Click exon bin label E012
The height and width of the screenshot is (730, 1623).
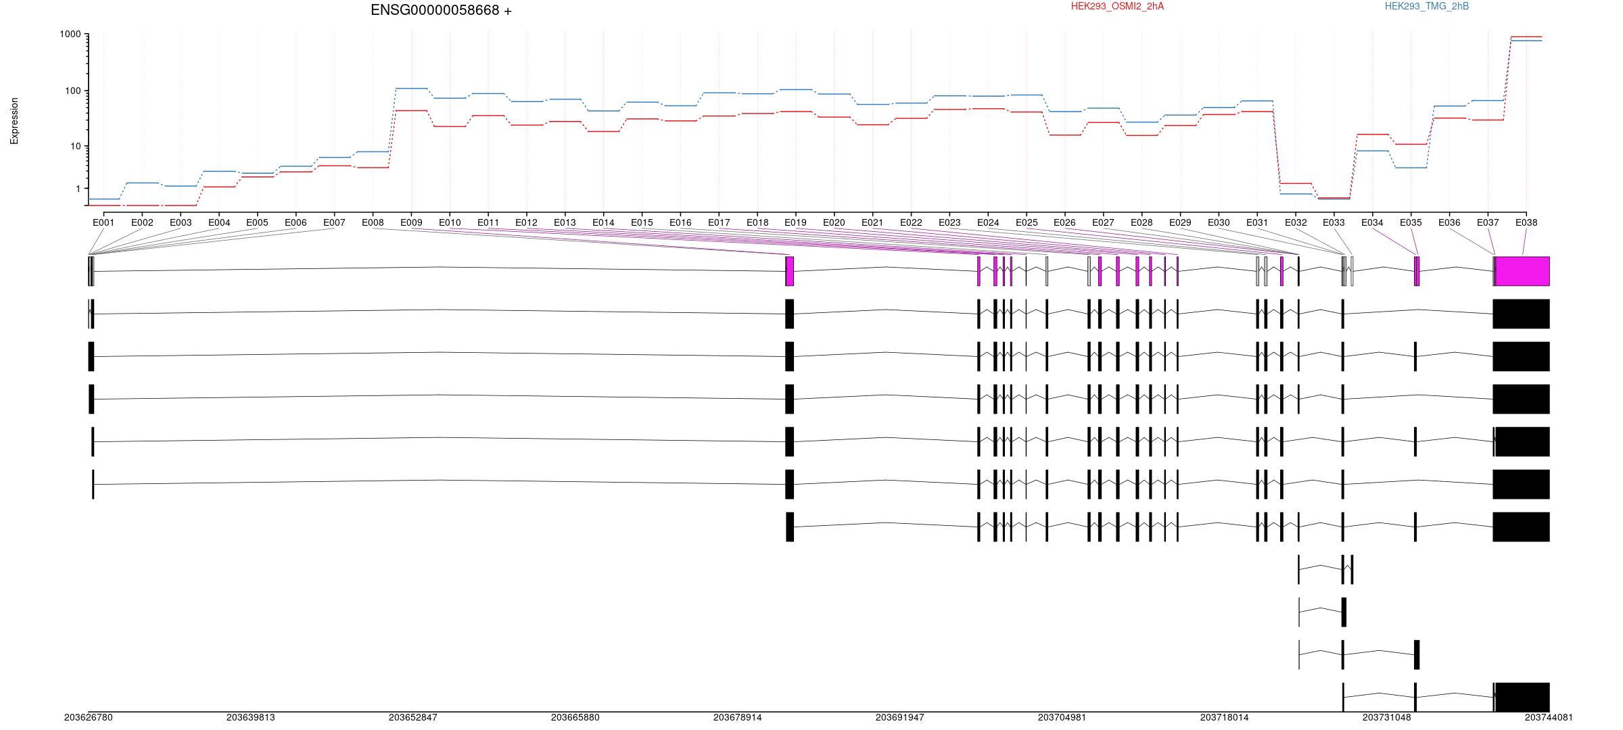tap(526, 222)
